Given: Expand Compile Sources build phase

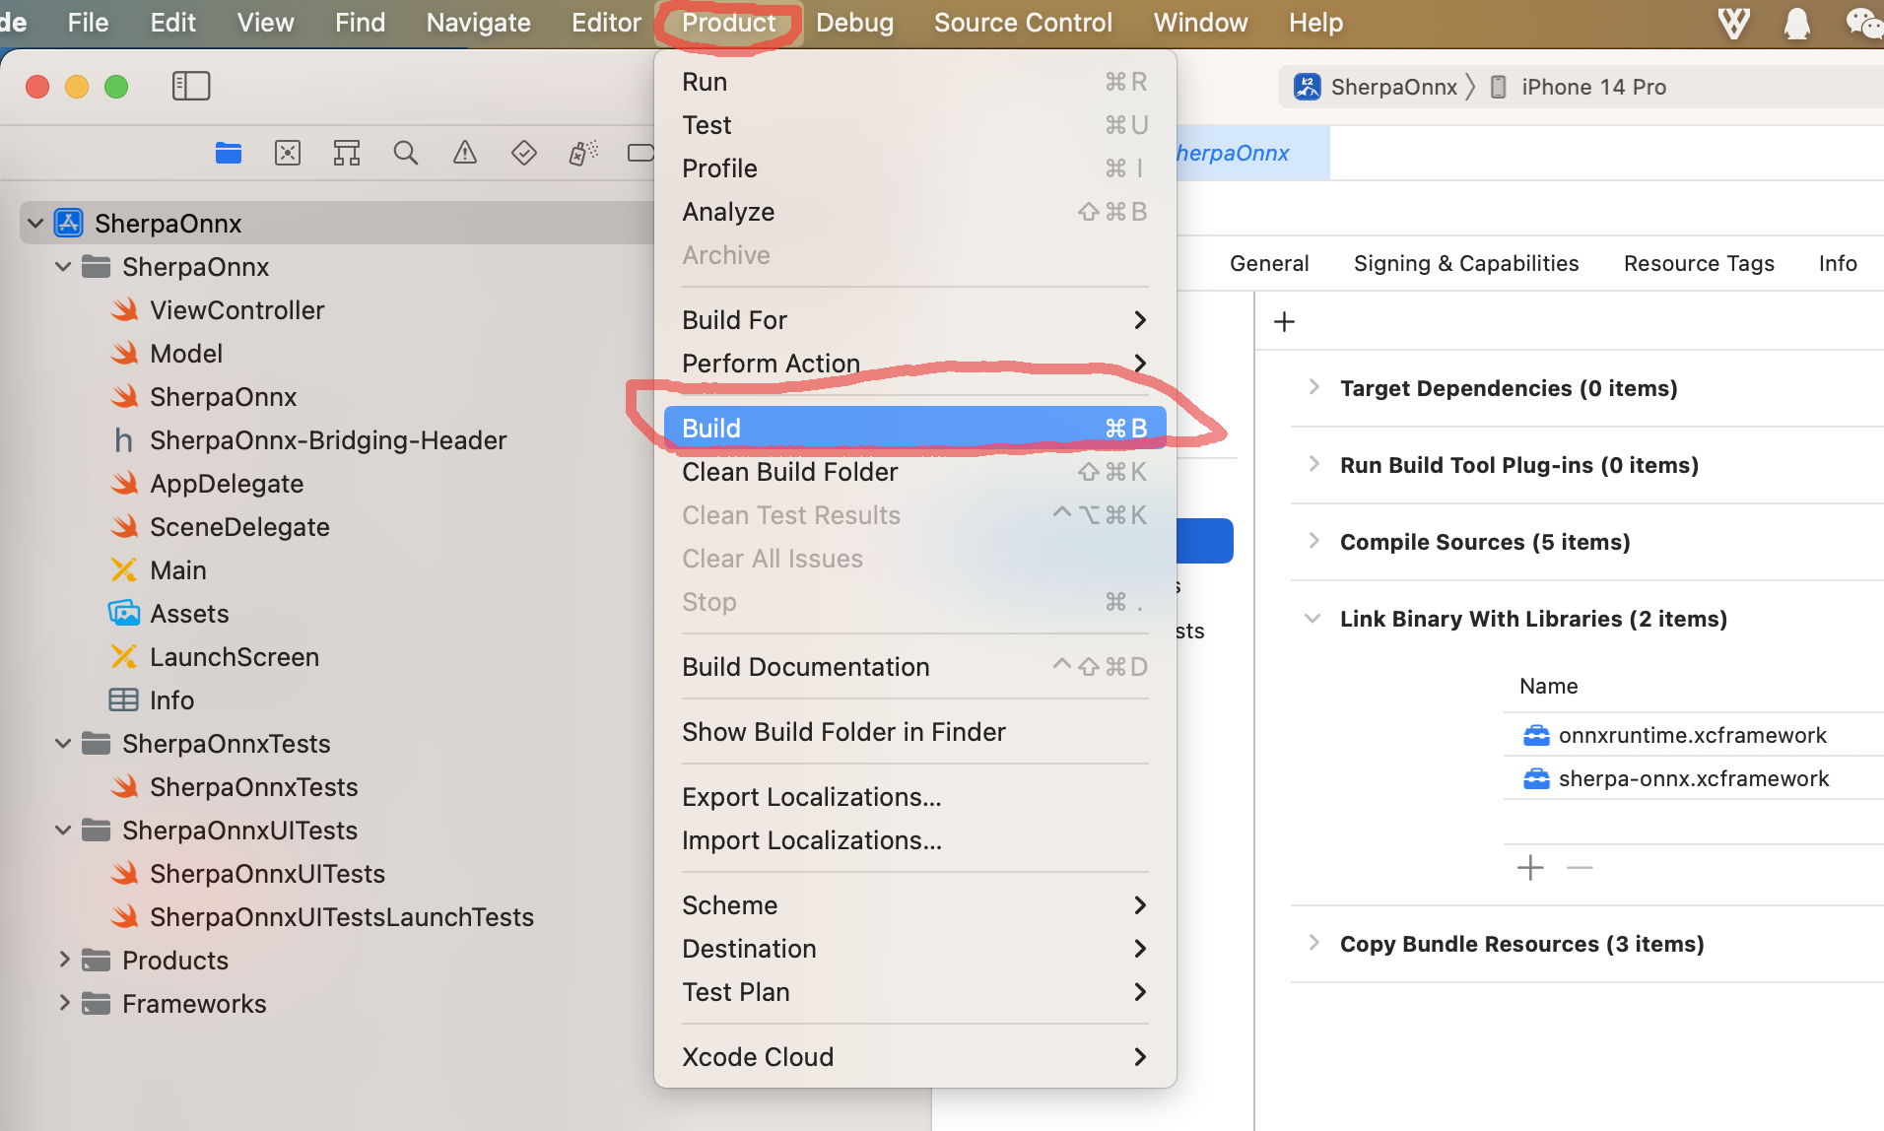Looking at the screenshot, I should [x=1313, y=541].
